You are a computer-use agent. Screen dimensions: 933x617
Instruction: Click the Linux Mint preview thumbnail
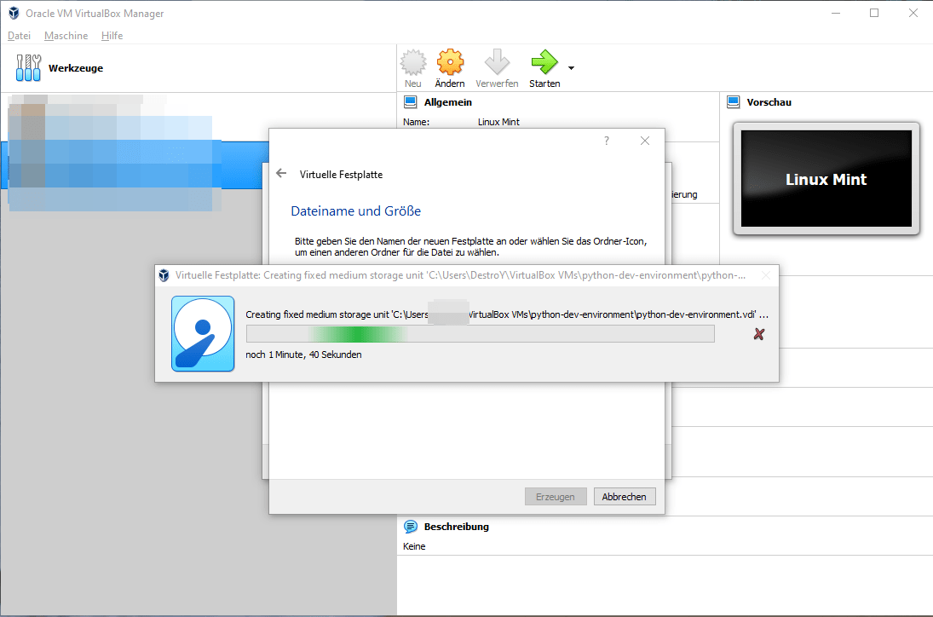point(826,178)
